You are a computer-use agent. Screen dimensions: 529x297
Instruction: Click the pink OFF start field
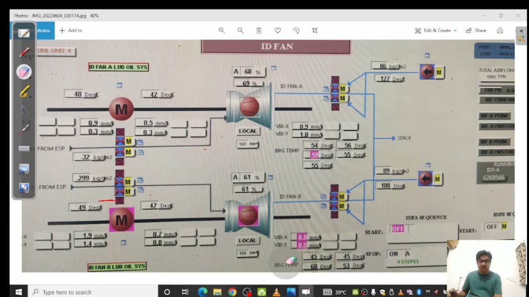point(398,229)
